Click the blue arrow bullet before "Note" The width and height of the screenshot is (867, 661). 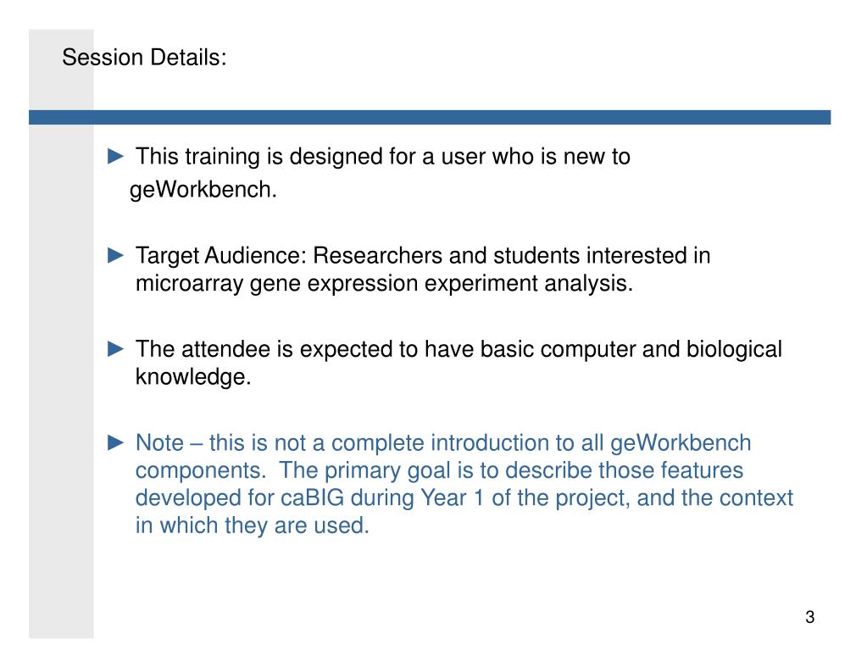point(115,442)
